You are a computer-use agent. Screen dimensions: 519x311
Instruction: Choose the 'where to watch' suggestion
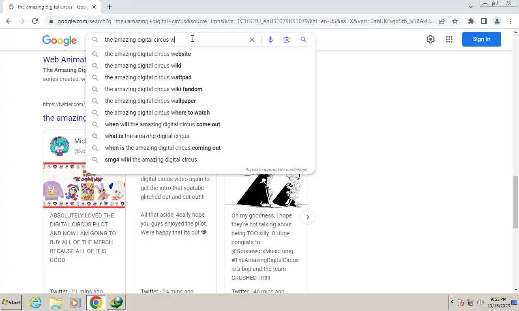point(200,113)
